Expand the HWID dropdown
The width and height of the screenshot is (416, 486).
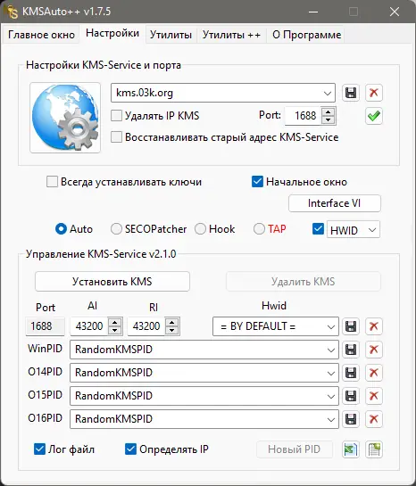pos(372,230)
